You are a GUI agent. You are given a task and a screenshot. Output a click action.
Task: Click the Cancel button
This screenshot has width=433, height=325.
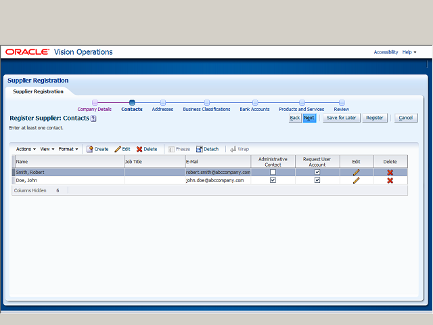coord(406,118)
